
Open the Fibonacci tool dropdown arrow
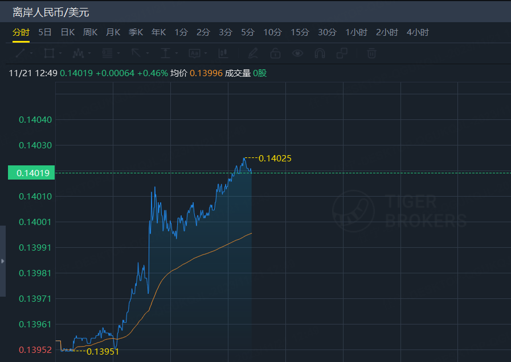(x=118, y=53)
